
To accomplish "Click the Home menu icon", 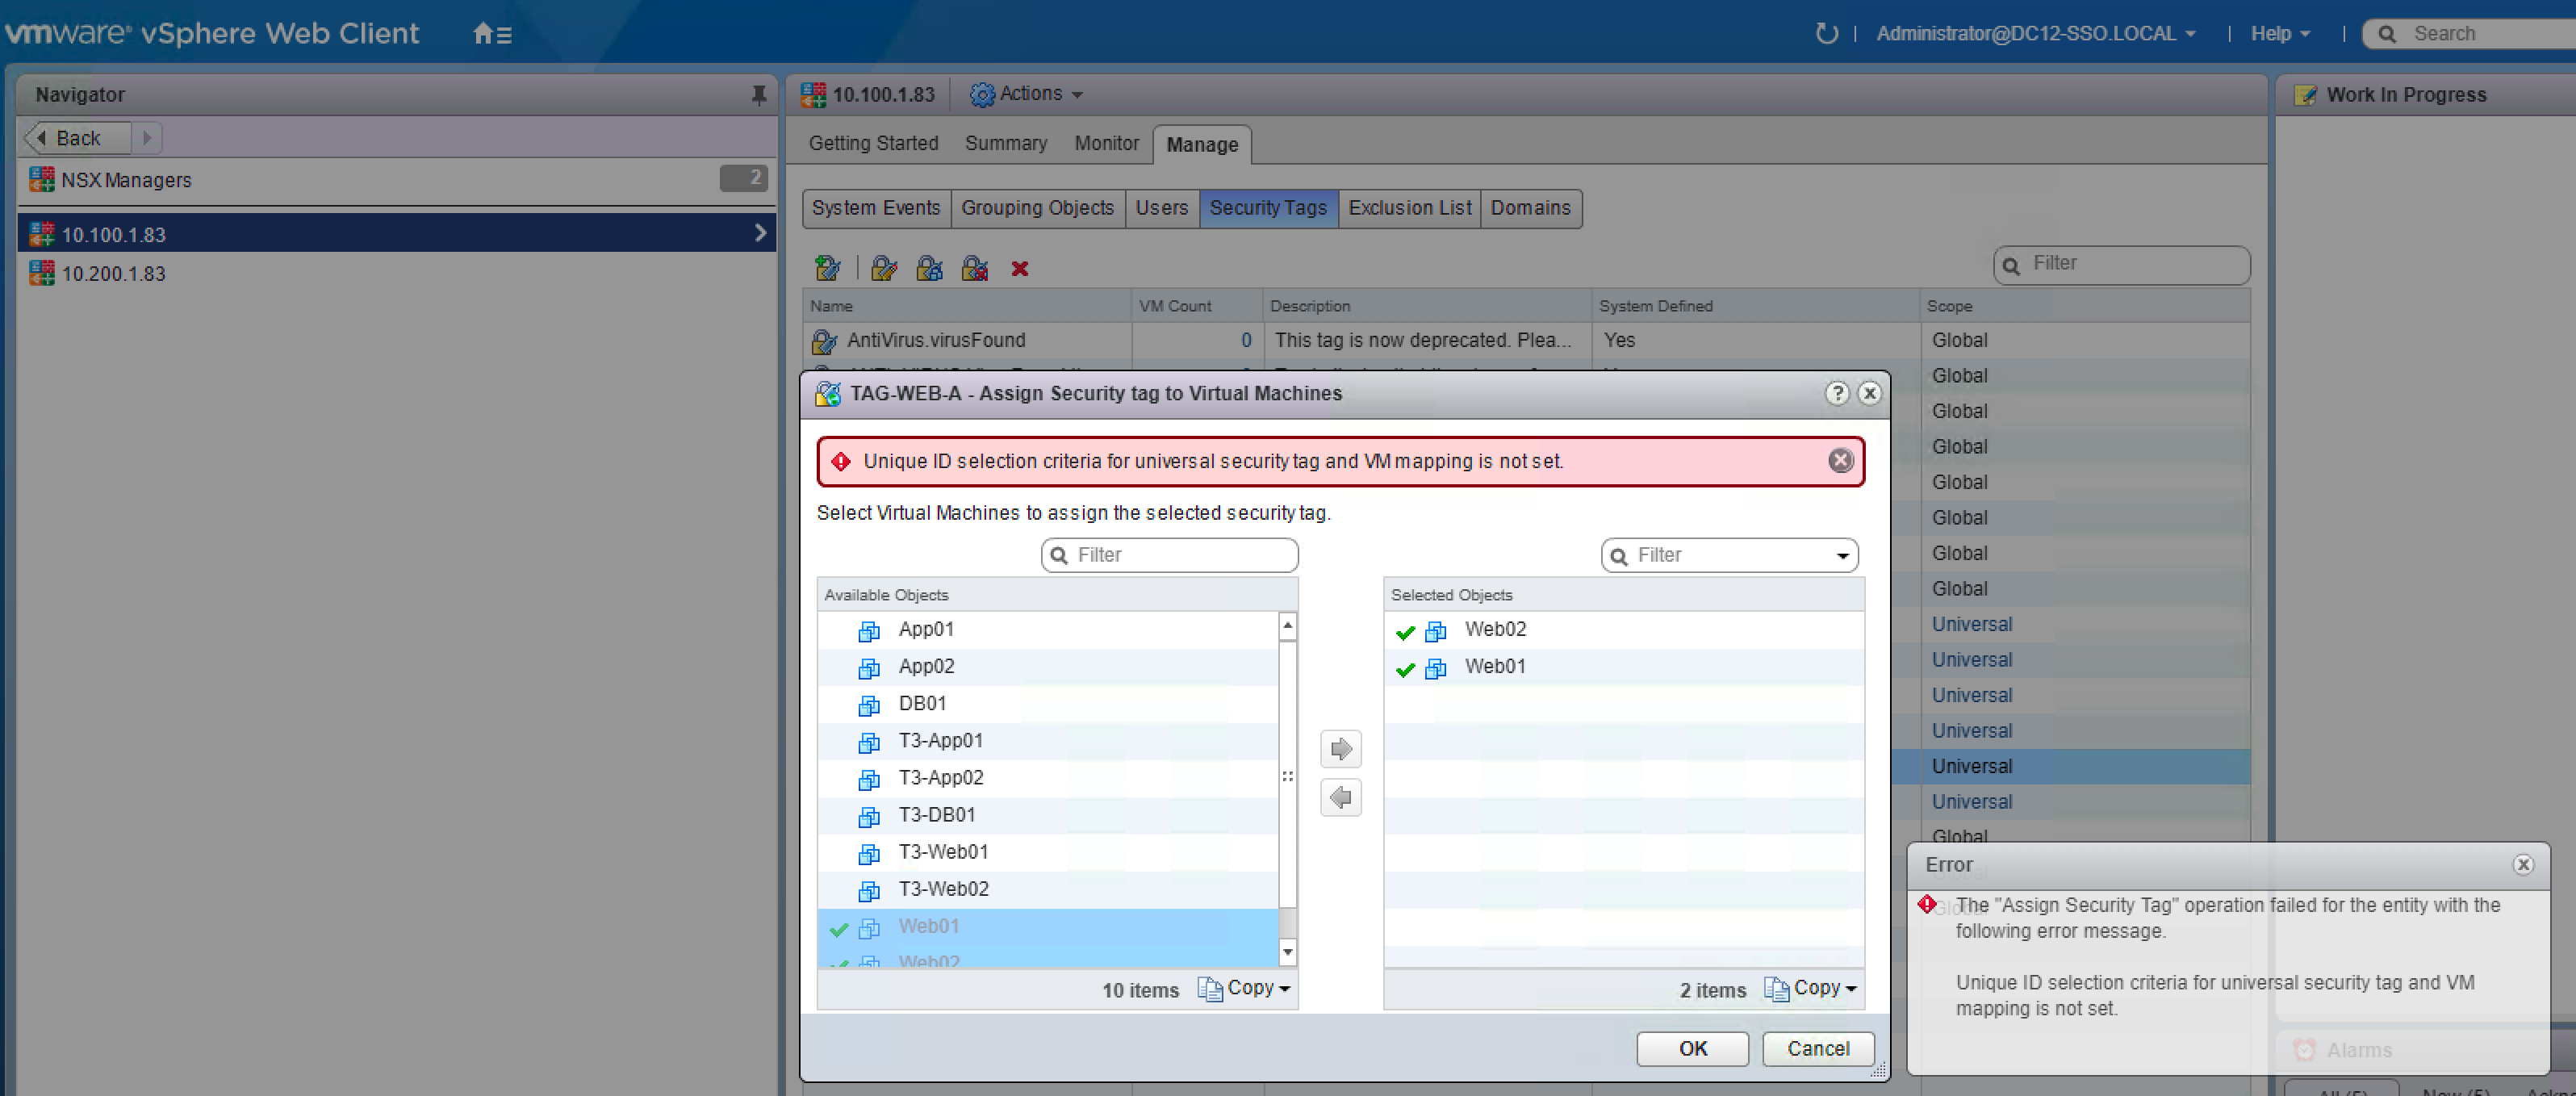I will pyautogui.click(x=491, y=34).
